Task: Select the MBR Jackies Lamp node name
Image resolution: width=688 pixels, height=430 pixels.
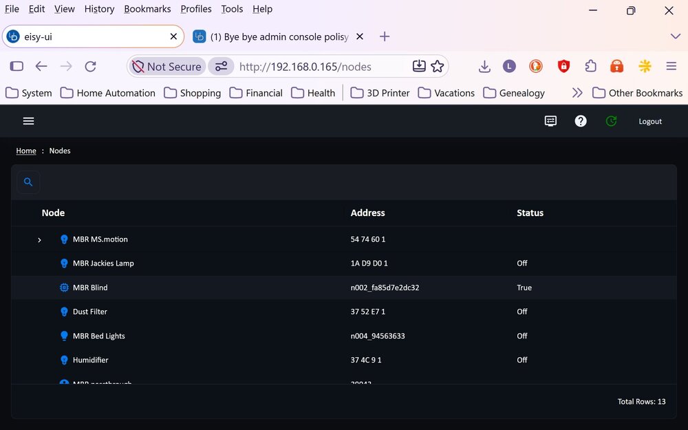Action: pyautogui.click(x=104, y=264)
